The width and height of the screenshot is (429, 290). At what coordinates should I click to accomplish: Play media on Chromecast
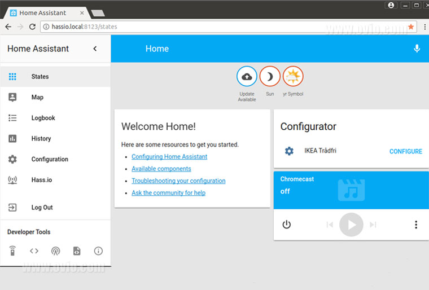coord(351,225)
